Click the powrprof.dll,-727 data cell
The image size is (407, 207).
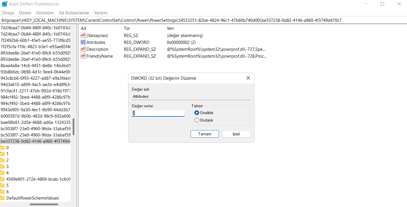(216, 49)
